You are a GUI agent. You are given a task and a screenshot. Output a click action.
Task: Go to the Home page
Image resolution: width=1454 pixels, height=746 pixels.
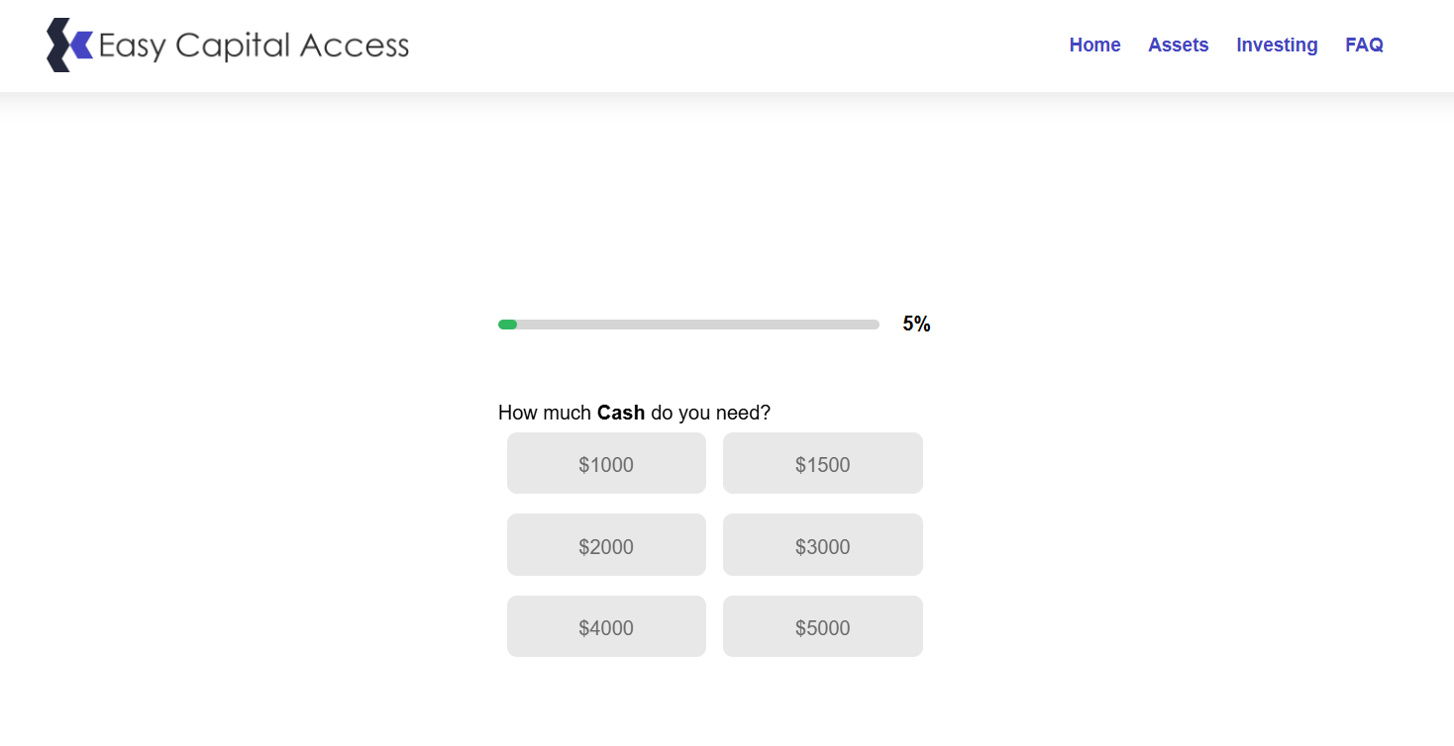point(1094,46)
